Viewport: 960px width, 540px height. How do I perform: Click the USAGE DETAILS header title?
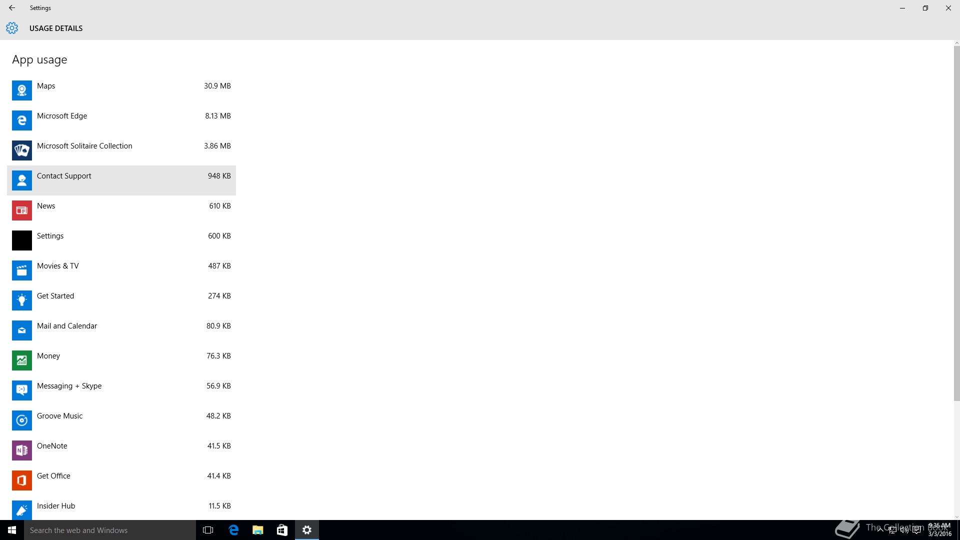pyautogui.click(x=56, y=28)
